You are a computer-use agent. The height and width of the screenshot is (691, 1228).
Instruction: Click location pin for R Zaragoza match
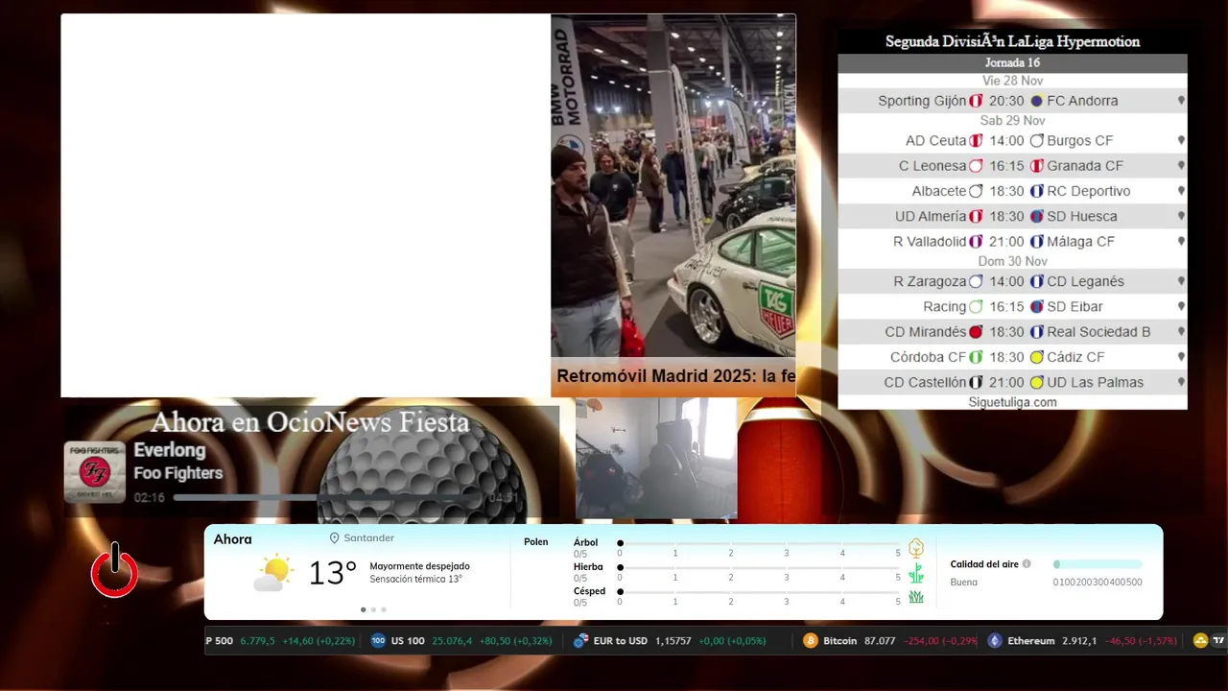pyautogui.click(x=1181, y=281)
